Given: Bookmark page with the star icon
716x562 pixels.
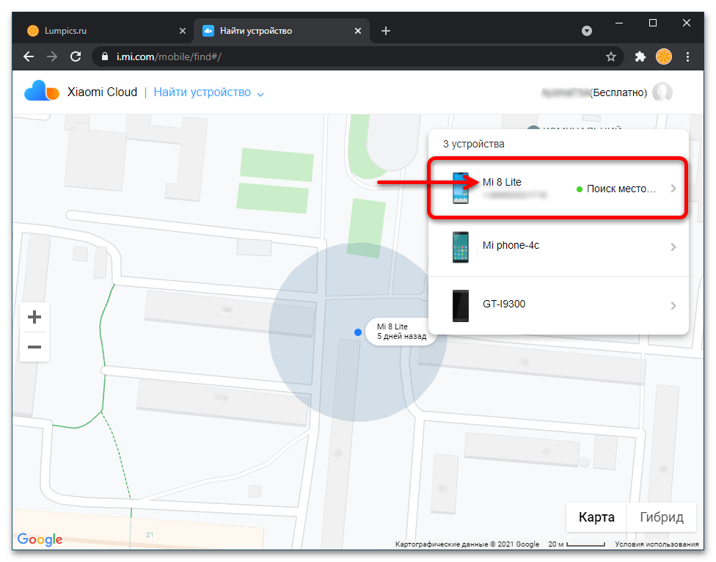Looking at the screenshot, I should [611, 56].
